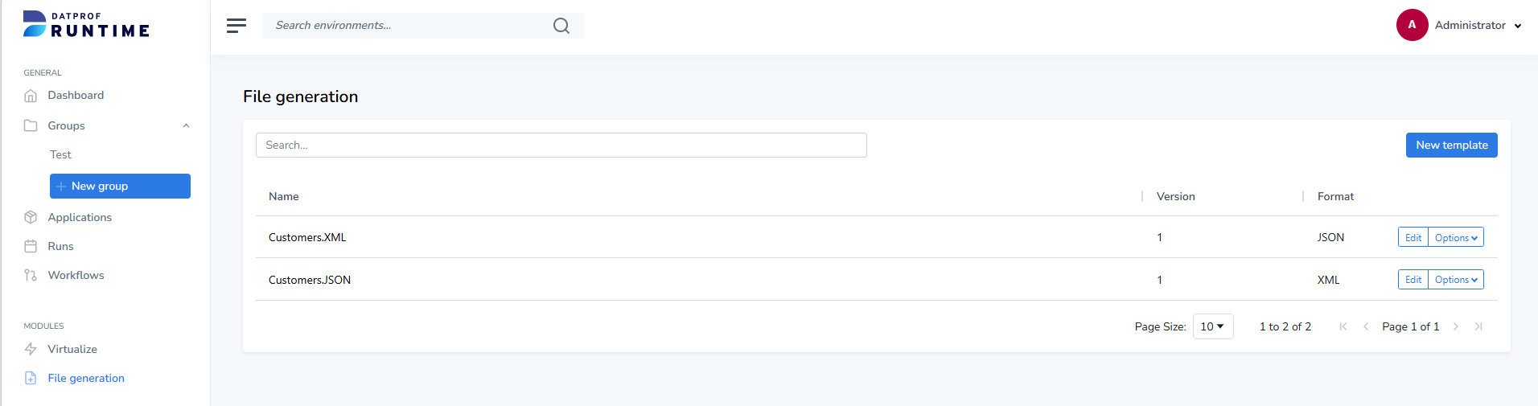Open the Dashboard home icon
Image resolution: width=1538 pixels, height=406 pixels.
31,96
